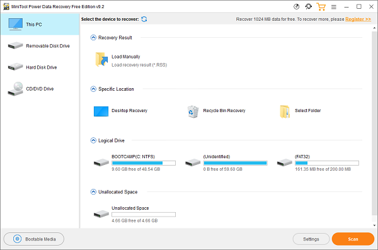Click the MiniTool app icon in the title bar
This screenshot has width=378, height=250.
coord(6,6)
